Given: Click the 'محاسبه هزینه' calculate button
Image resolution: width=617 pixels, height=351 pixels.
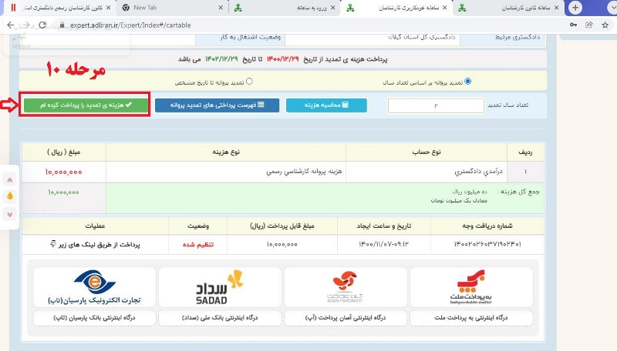Looking at the screenshot, I should point(326,105).
